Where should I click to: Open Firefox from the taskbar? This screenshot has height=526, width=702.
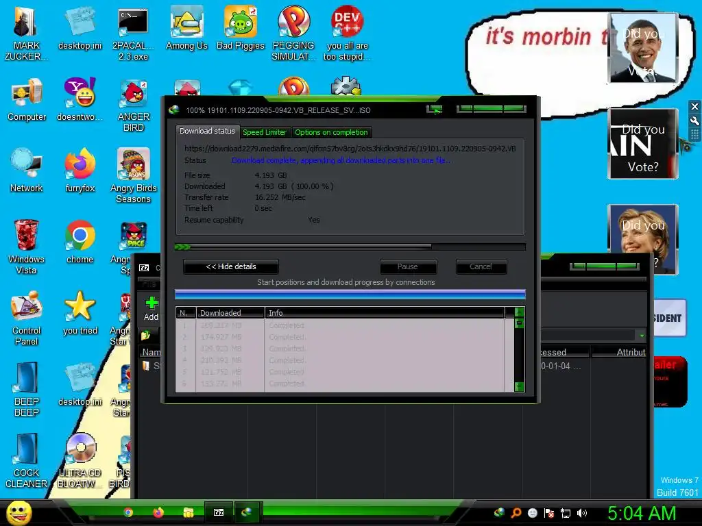point(158,512)
